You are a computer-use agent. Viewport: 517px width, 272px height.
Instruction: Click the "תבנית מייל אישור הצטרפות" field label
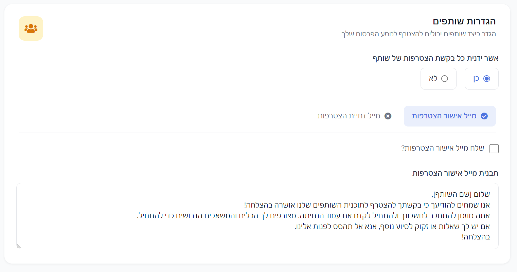455,173
